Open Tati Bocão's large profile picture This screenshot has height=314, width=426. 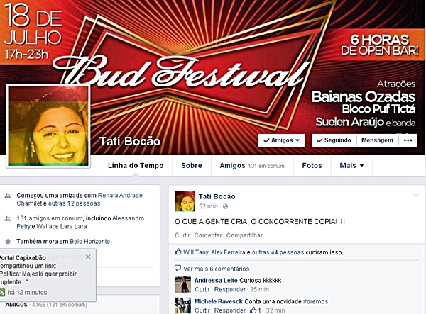(48, 126)
